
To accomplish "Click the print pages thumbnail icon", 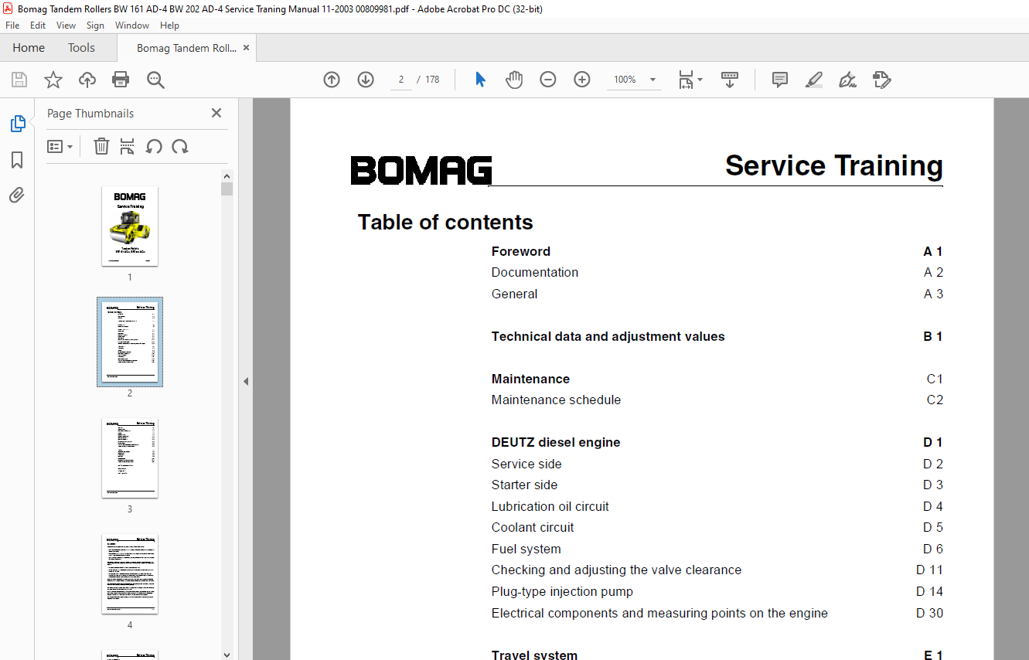I will coord(128,146).
